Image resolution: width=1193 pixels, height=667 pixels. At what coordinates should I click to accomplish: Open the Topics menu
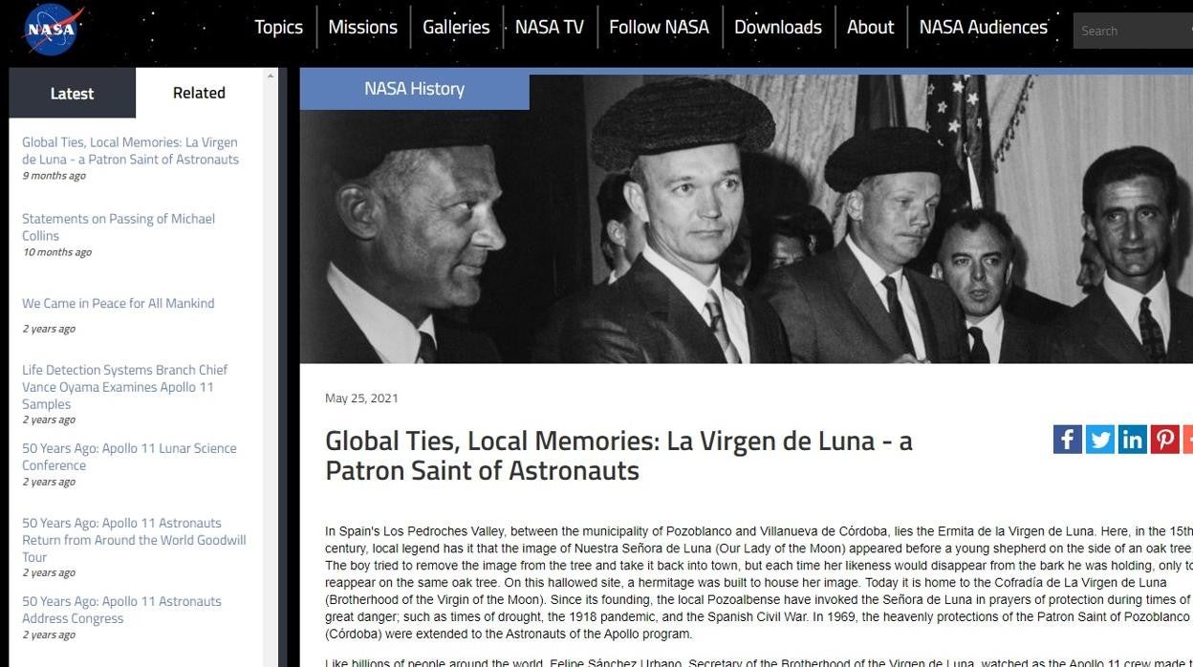coord(278,28)
